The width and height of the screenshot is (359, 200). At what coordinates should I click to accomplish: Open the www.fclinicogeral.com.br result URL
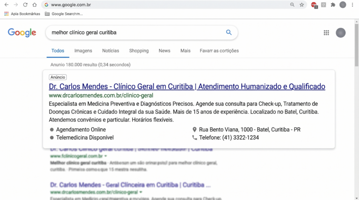click(77, 156)
